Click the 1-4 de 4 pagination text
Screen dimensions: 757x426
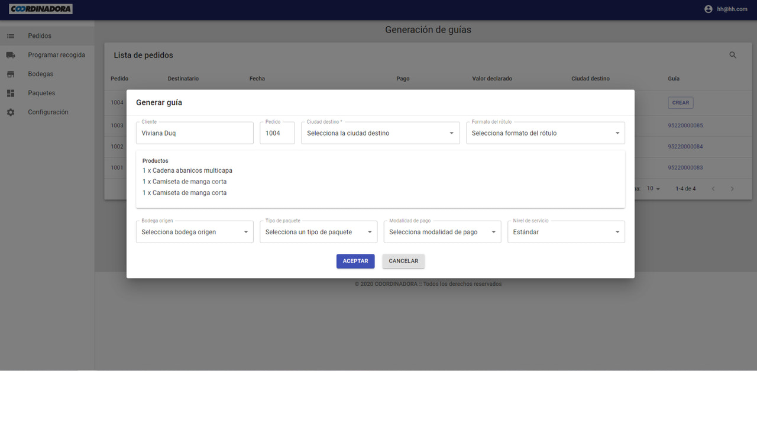[685, 189]
